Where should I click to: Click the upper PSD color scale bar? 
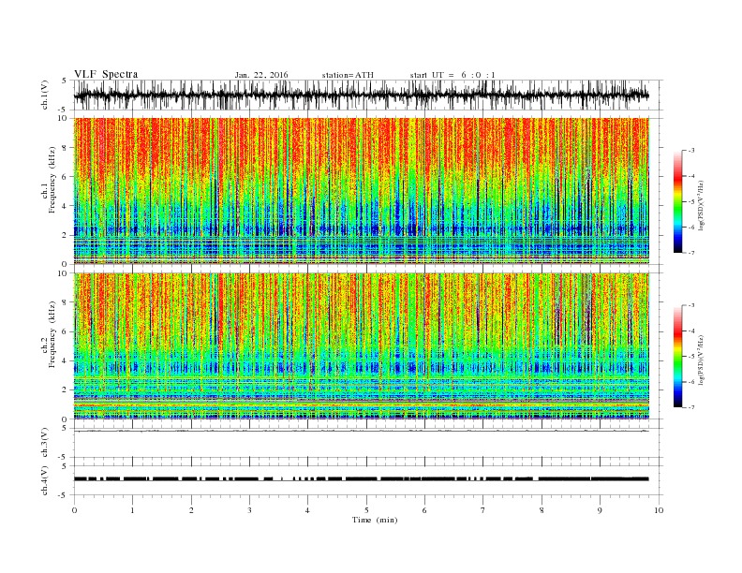(678, 202)
